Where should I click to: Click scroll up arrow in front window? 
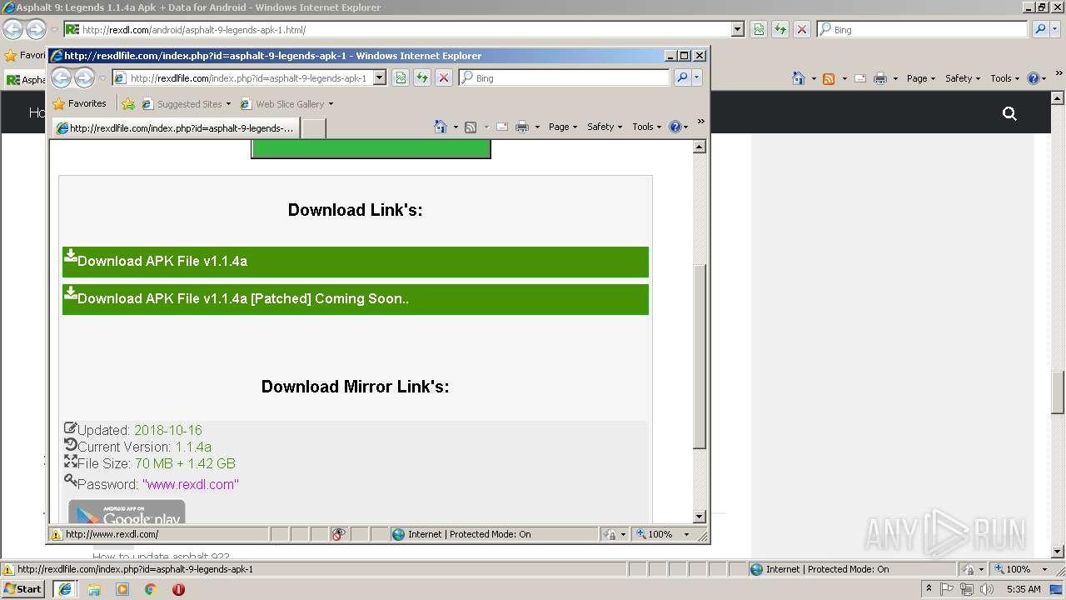700,147
